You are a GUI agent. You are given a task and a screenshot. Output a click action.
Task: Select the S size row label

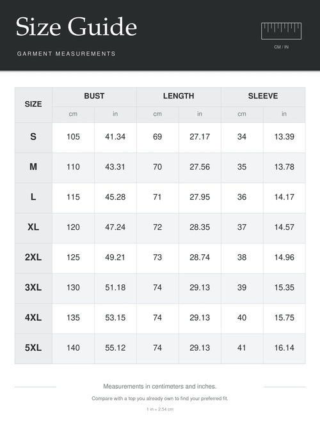point(33,137)
